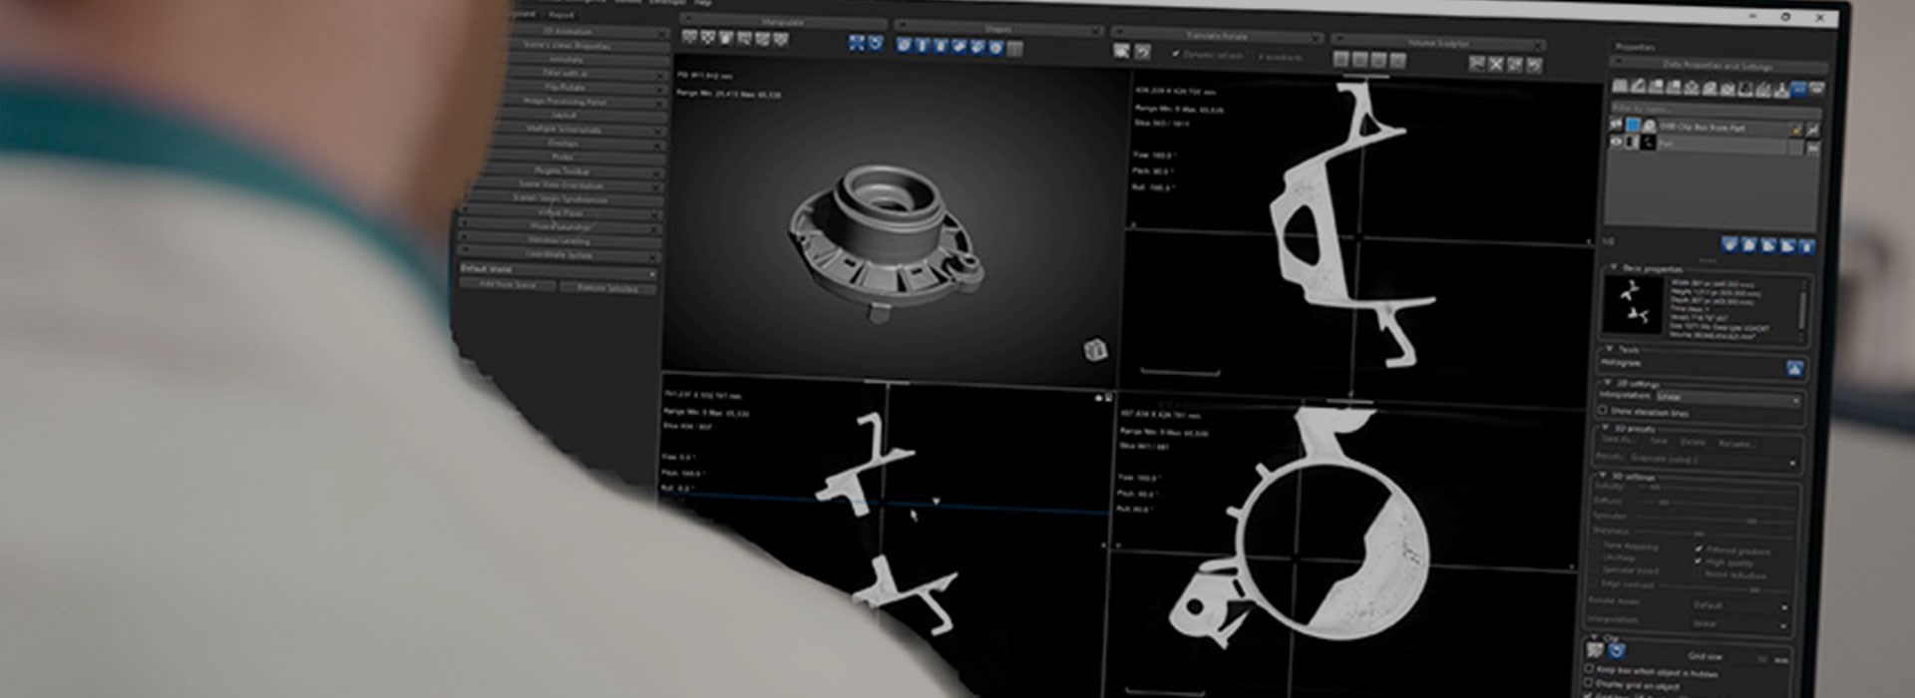Image resolution: width=1915 pixels, height=698 pixels.
Task: Open the Histogram tool blue icon
Action: (x=1795, y=368)
